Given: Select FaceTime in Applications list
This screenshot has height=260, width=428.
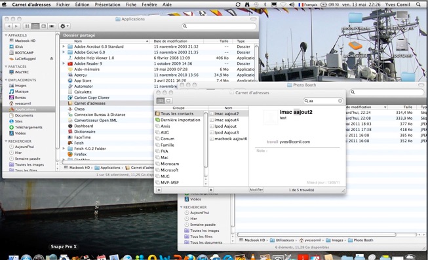Looking at the screenshot, I should coord(82,138).
